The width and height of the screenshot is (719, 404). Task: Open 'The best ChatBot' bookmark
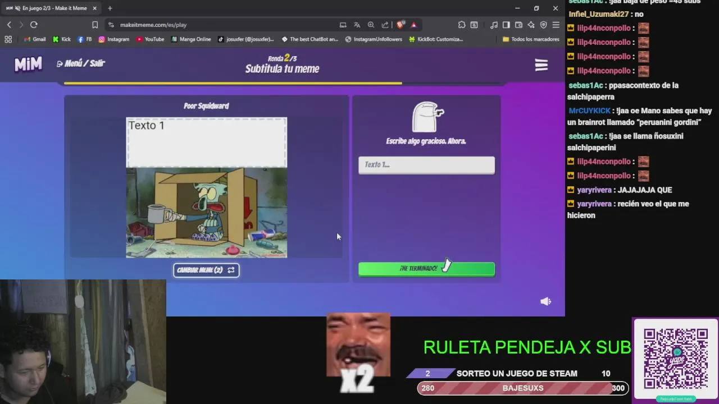(310, 39)
